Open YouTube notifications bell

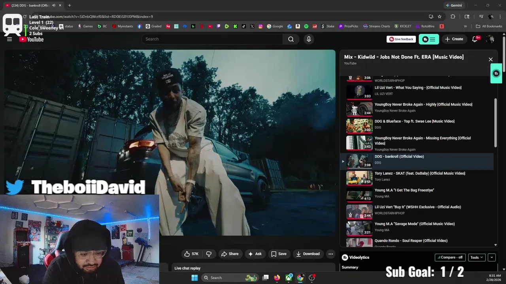[x=476, y=39]
